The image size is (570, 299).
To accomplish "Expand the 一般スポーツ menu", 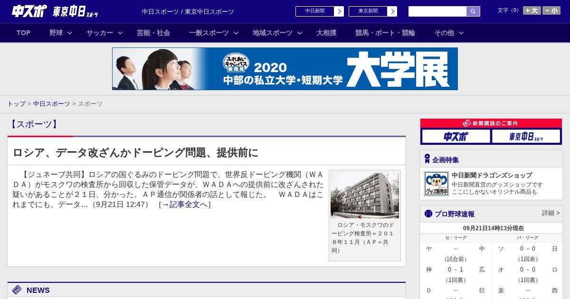I will click(x=214, y=33).
